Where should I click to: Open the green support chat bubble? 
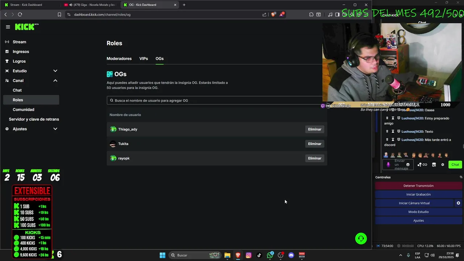tap(361, 239)
